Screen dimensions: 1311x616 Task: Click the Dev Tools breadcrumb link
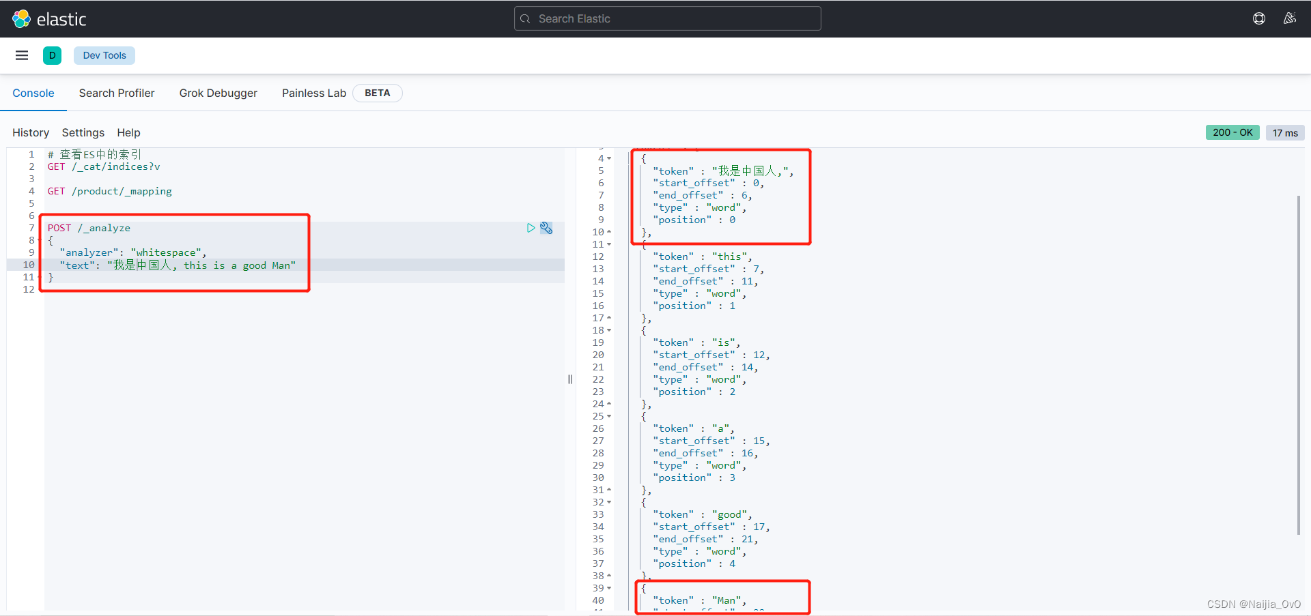click(x=104, y=55)
